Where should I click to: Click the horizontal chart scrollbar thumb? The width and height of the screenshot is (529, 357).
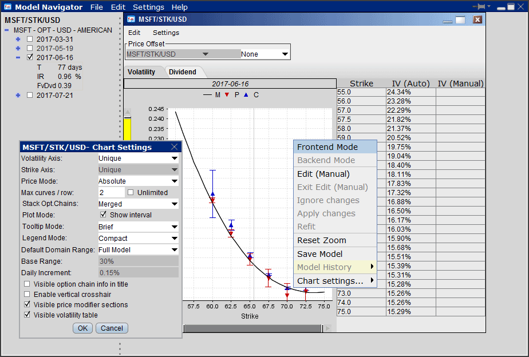point(253,328)
